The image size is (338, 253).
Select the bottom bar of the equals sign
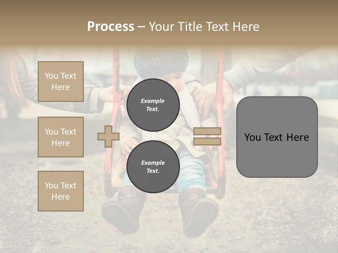click(x=207, y=141)
